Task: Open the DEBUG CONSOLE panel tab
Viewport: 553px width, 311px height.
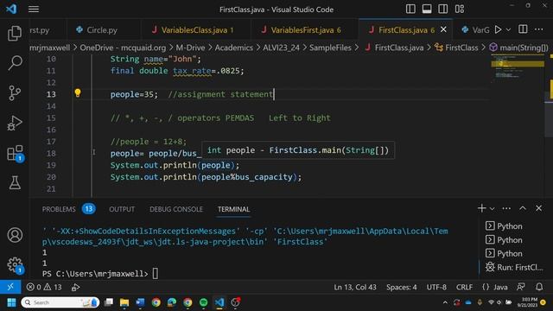Action: (x=176, y=209)
